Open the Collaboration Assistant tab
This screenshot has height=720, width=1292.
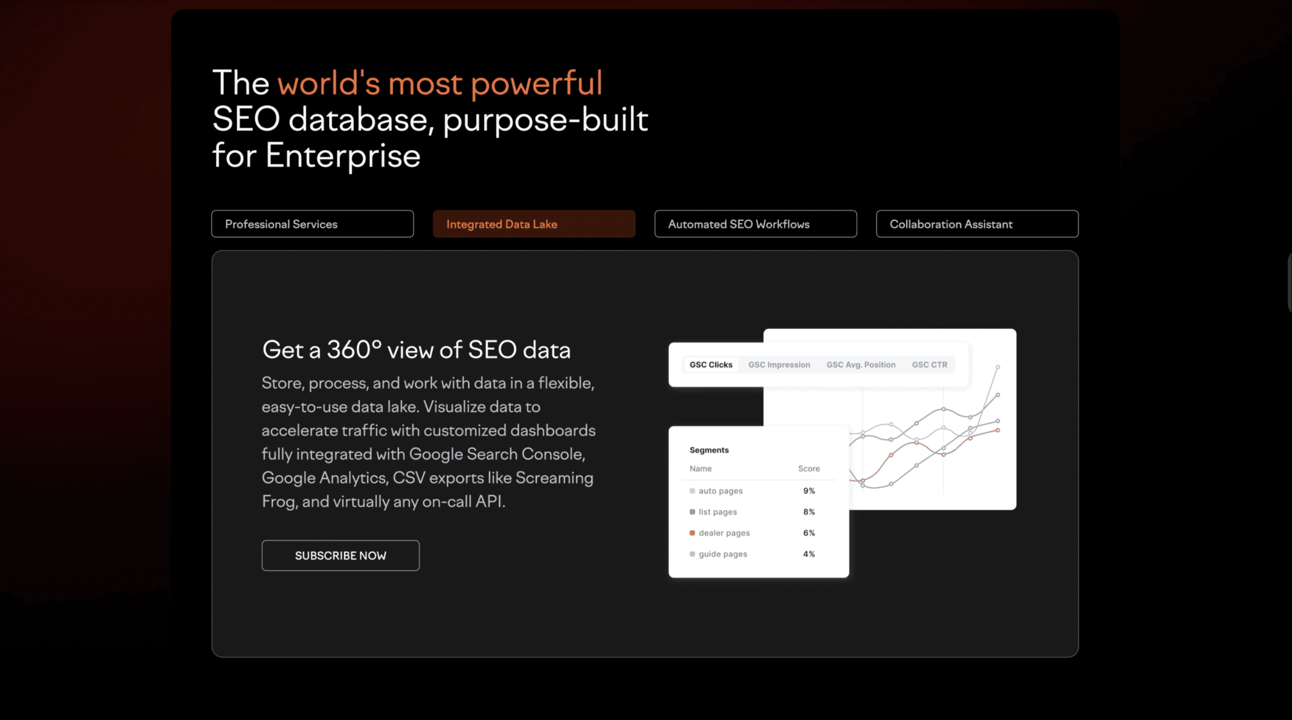coord(977,224)
